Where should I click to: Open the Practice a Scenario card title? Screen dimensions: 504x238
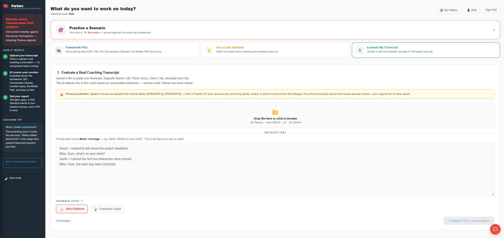[x=87, y=28]
